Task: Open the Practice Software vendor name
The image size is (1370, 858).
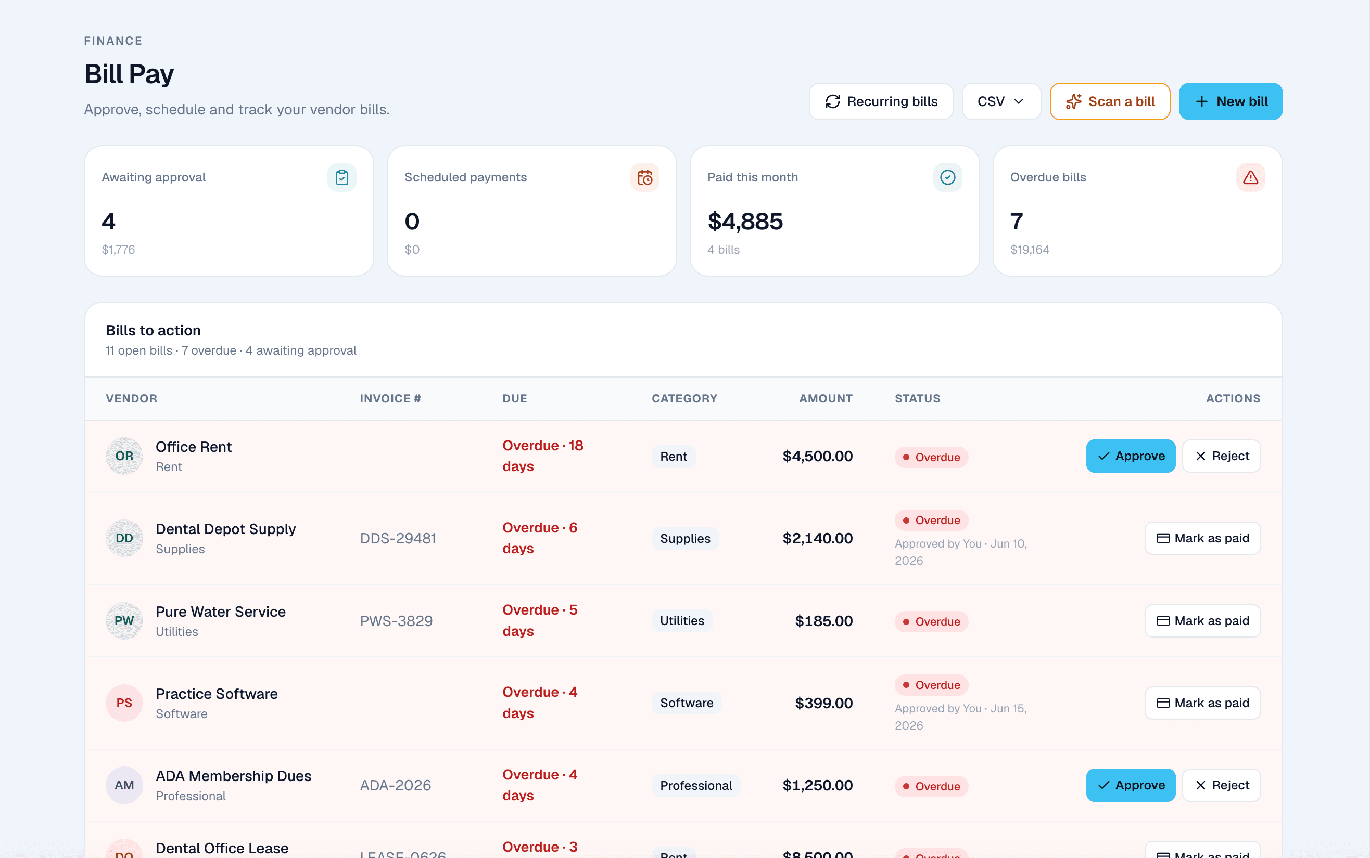Action: coord(217,694)
